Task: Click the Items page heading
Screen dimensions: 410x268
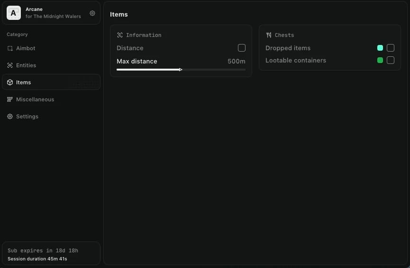Action: [118, 14]
